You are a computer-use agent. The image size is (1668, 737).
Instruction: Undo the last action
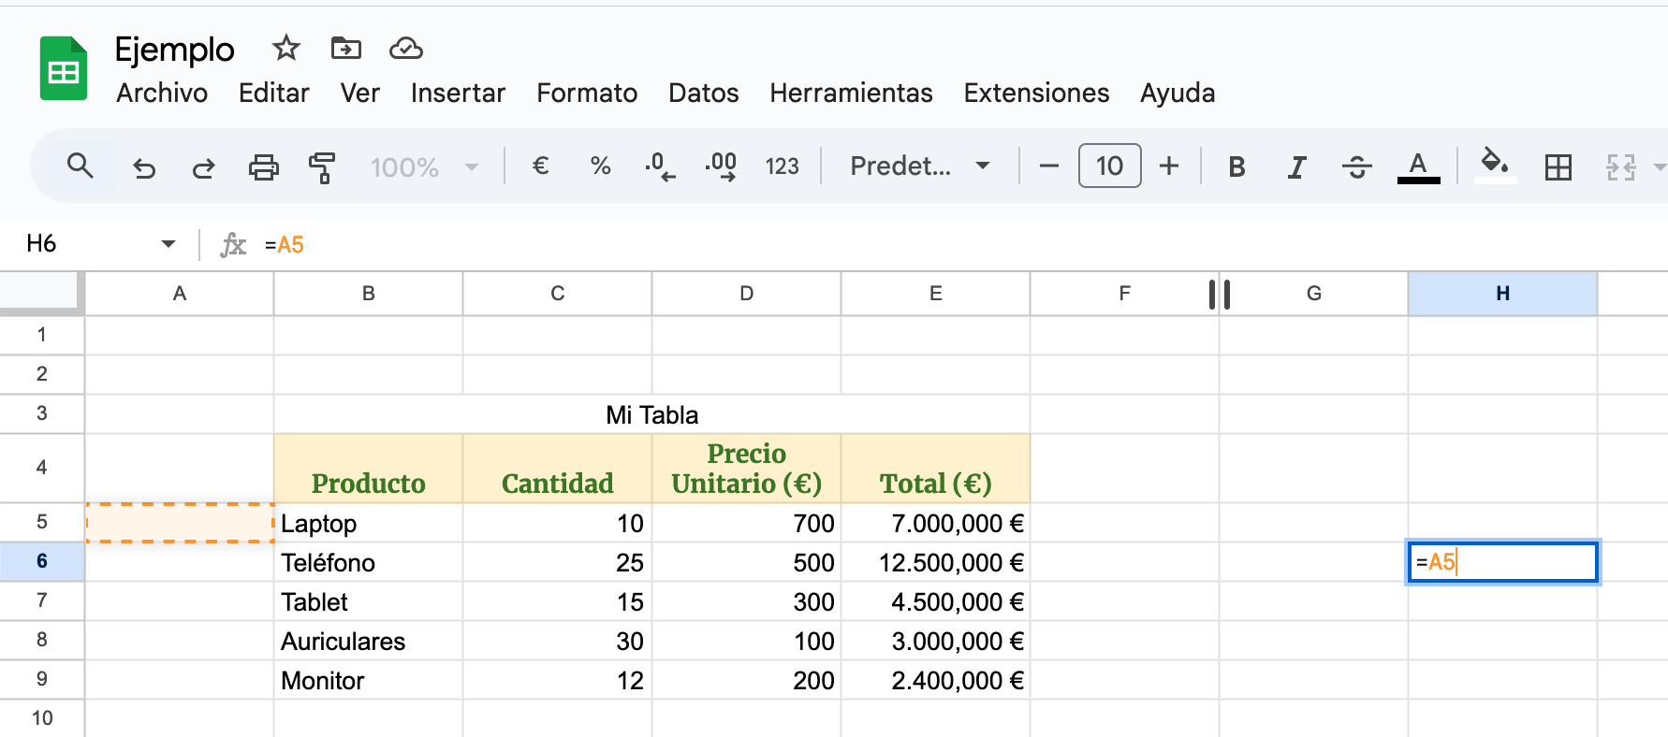[144, 167]
